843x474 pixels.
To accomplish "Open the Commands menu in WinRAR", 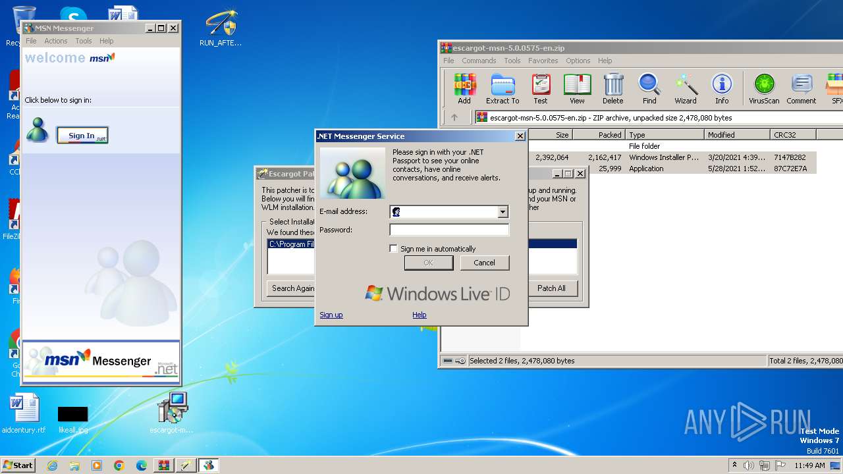I will (x=479, y=61).
